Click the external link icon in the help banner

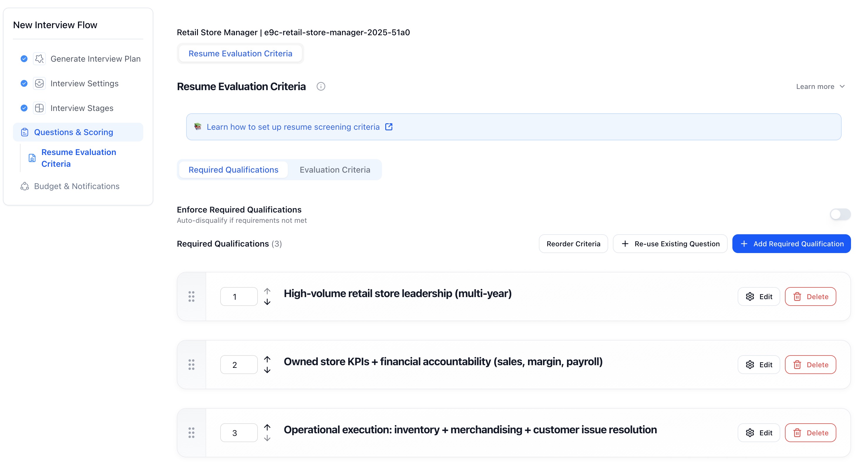pos(389,127)
